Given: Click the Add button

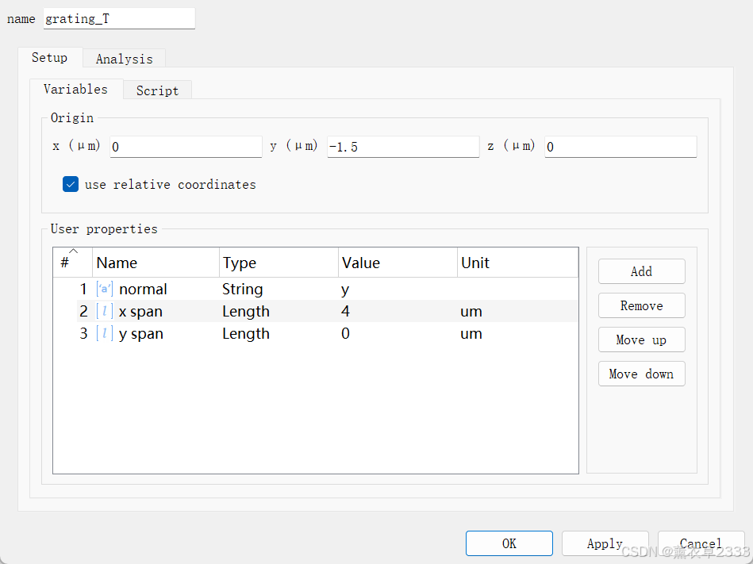Looking at the screenshot, I should click(642, 271).
